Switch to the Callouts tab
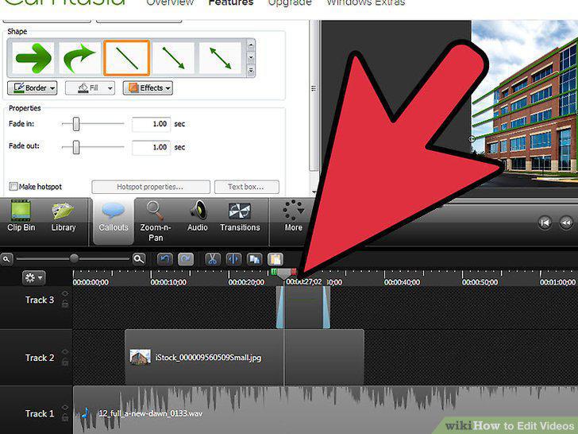The width and height of the screenshot is (578, 434). pyautogui.click(x=114, y=221)
